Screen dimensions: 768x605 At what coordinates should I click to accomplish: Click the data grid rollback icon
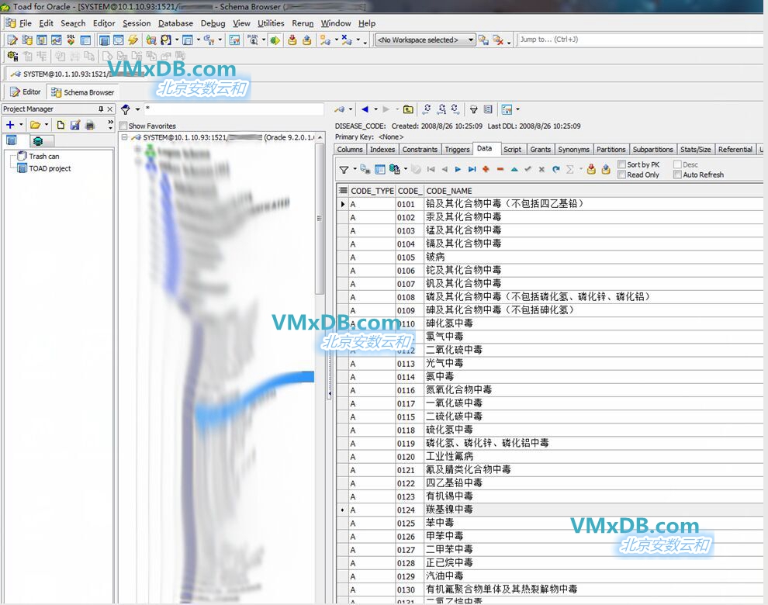[606, 170]
